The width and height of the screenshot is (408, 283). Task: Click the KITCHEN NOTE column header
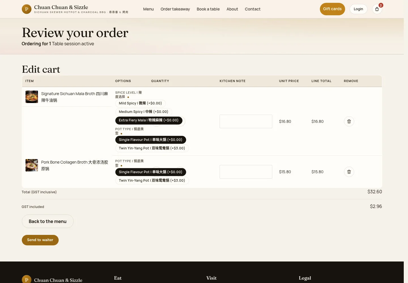click(233, 81)
